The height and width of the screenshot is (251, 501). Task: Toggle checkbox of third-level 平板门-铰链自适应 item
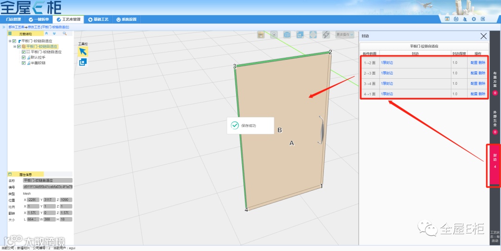point(24,52)
